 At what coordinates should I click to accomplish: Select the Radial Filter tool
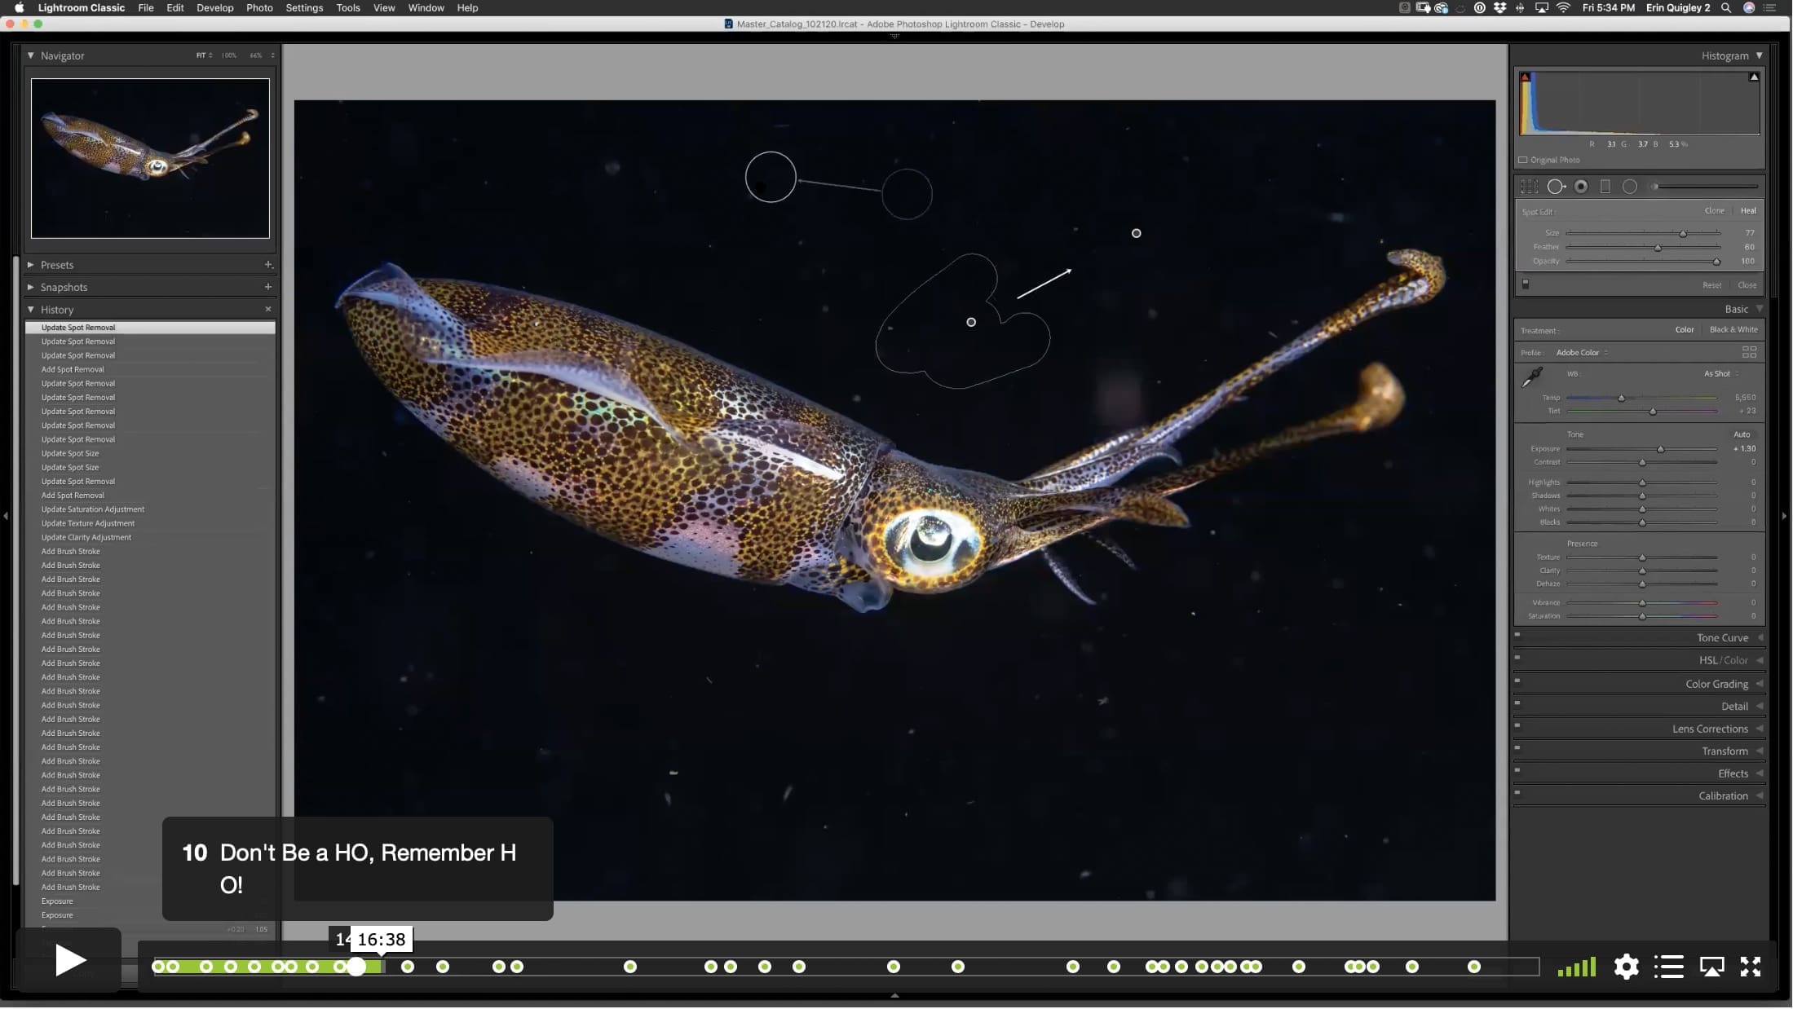click(1629, 187)
